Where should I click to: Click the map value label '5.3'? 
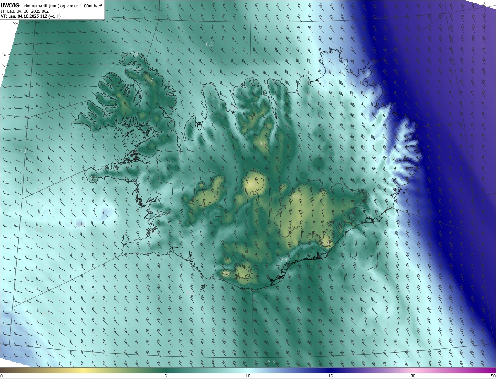(x=271, y=362)
